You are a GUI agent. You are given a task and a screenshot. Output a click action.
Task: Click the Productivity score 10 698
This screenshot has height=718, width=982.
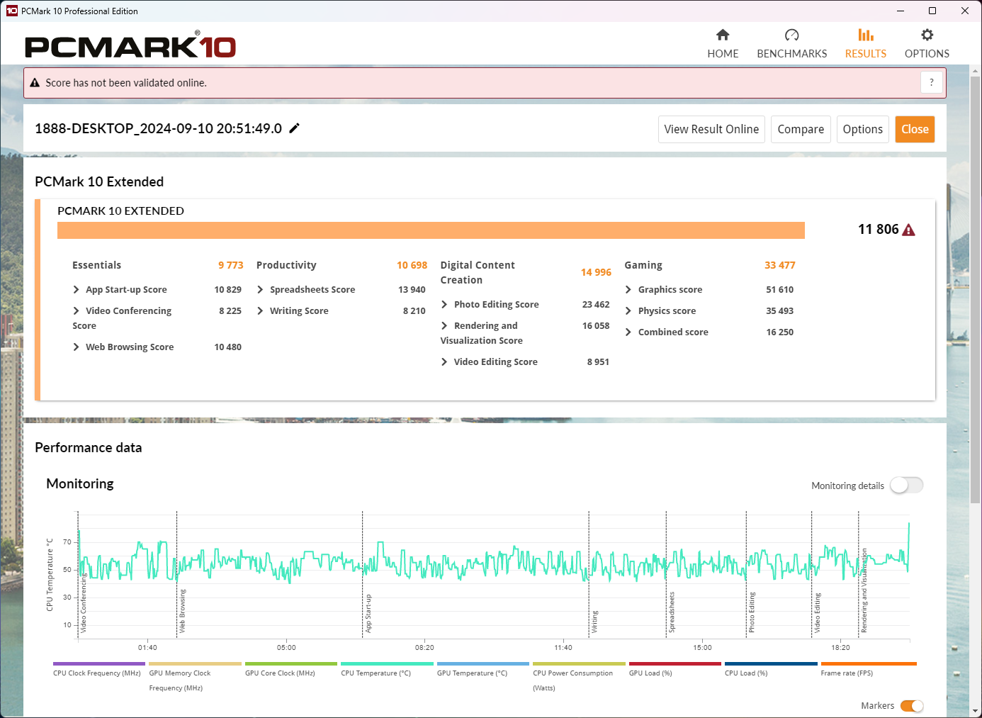(412, 265)
